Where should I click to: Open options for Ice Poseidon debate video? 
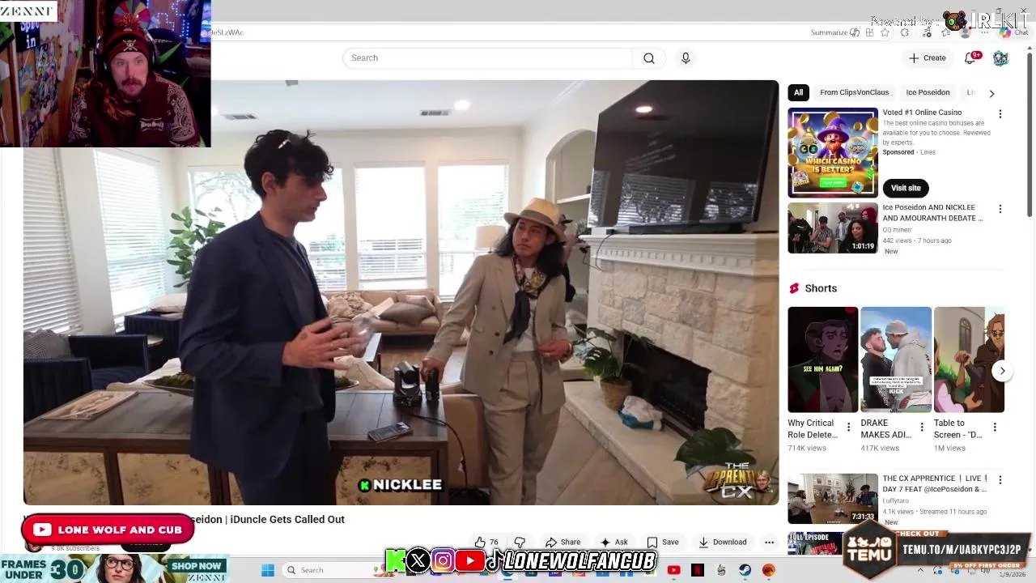pyautogui.click(x=1000, y=209)
